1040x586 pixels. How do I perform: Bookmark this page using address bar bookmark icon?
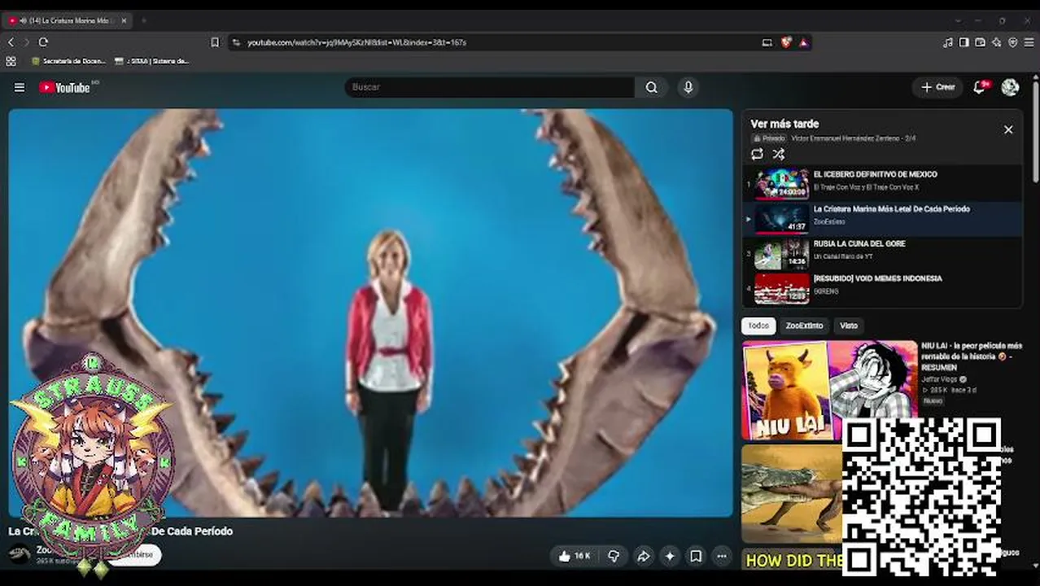pos(215,42)
